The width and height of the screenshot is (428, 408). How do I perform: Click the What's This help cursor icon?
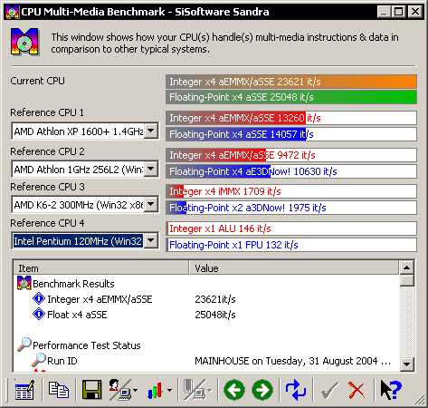pyautogui.click(x=391, y=390)
